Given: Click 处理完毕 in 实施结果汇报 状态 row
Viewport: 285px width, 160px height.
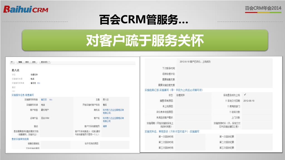Looking at the screenshot, I should click(180, 95).
